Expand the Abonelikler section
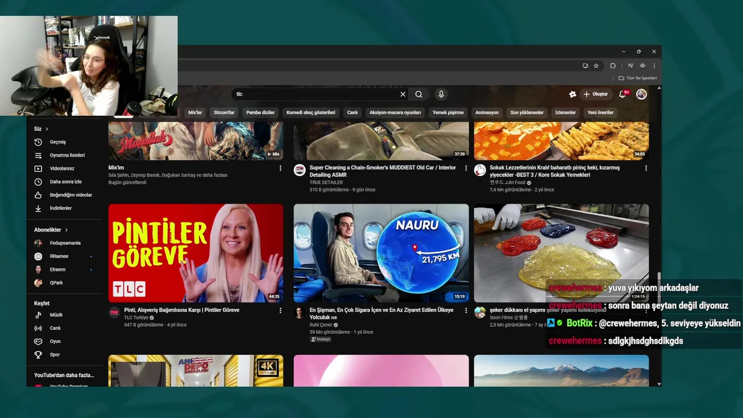The image size is (743, 418). coord(51,230)
